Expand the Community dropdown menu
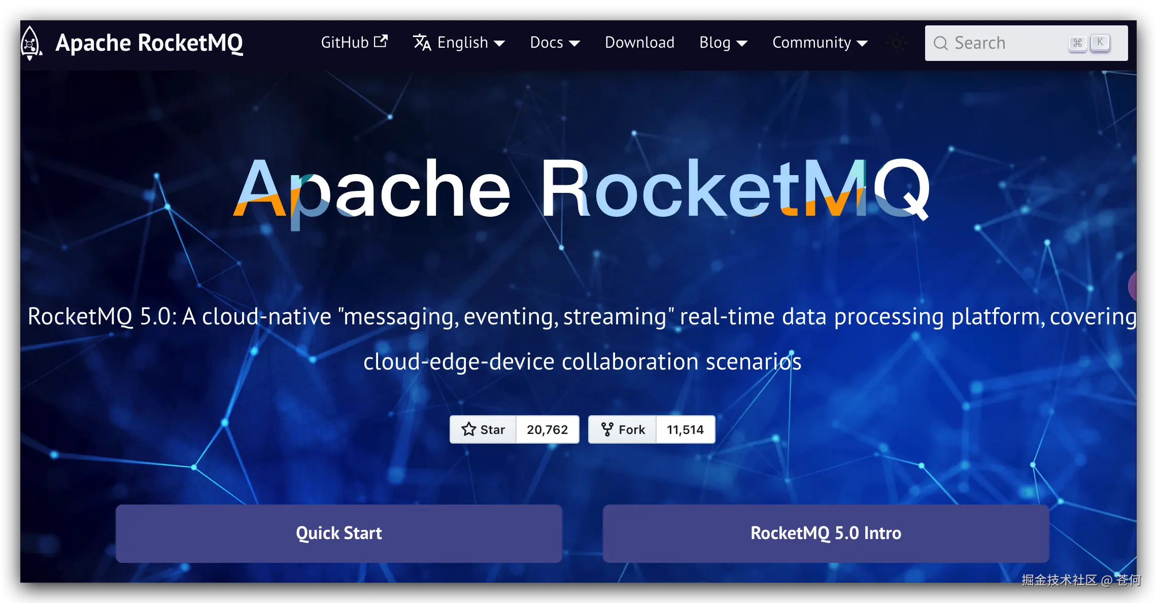Screen dimensions: 1157x603 pyautogui.click(x=820, y=43)
